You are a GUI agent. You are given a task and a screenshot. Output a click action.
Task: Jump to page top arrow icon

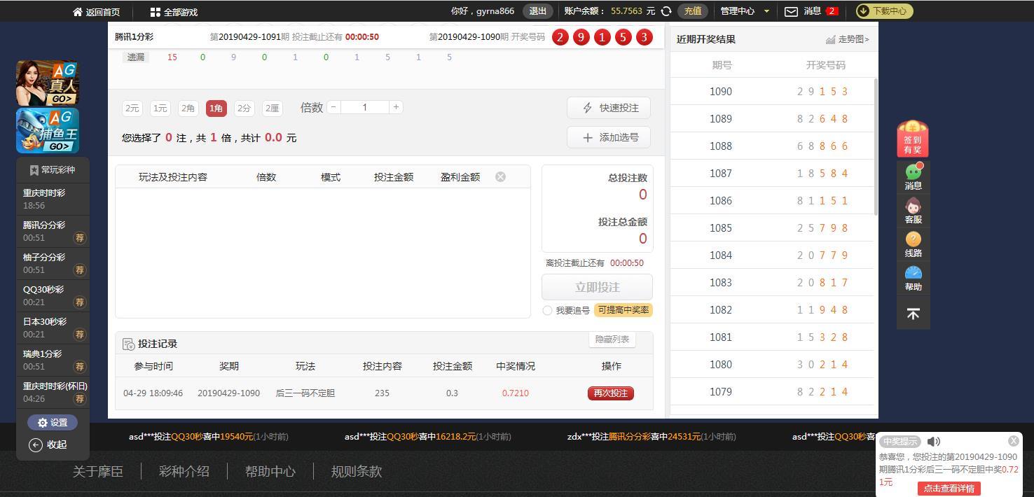914,314
